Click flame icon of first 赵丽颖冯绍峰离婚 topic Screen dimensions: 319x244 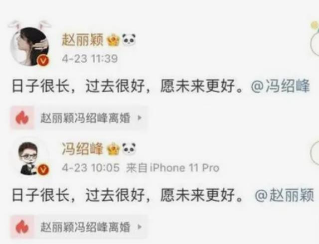point(22,118)
